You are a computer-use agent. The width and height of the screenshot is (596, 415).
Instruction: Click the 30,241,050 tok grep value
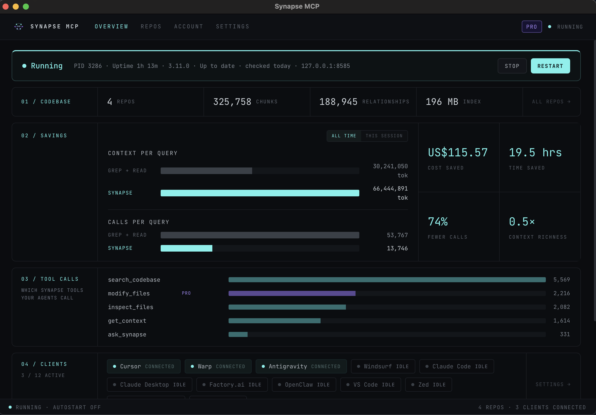(390, 171)
